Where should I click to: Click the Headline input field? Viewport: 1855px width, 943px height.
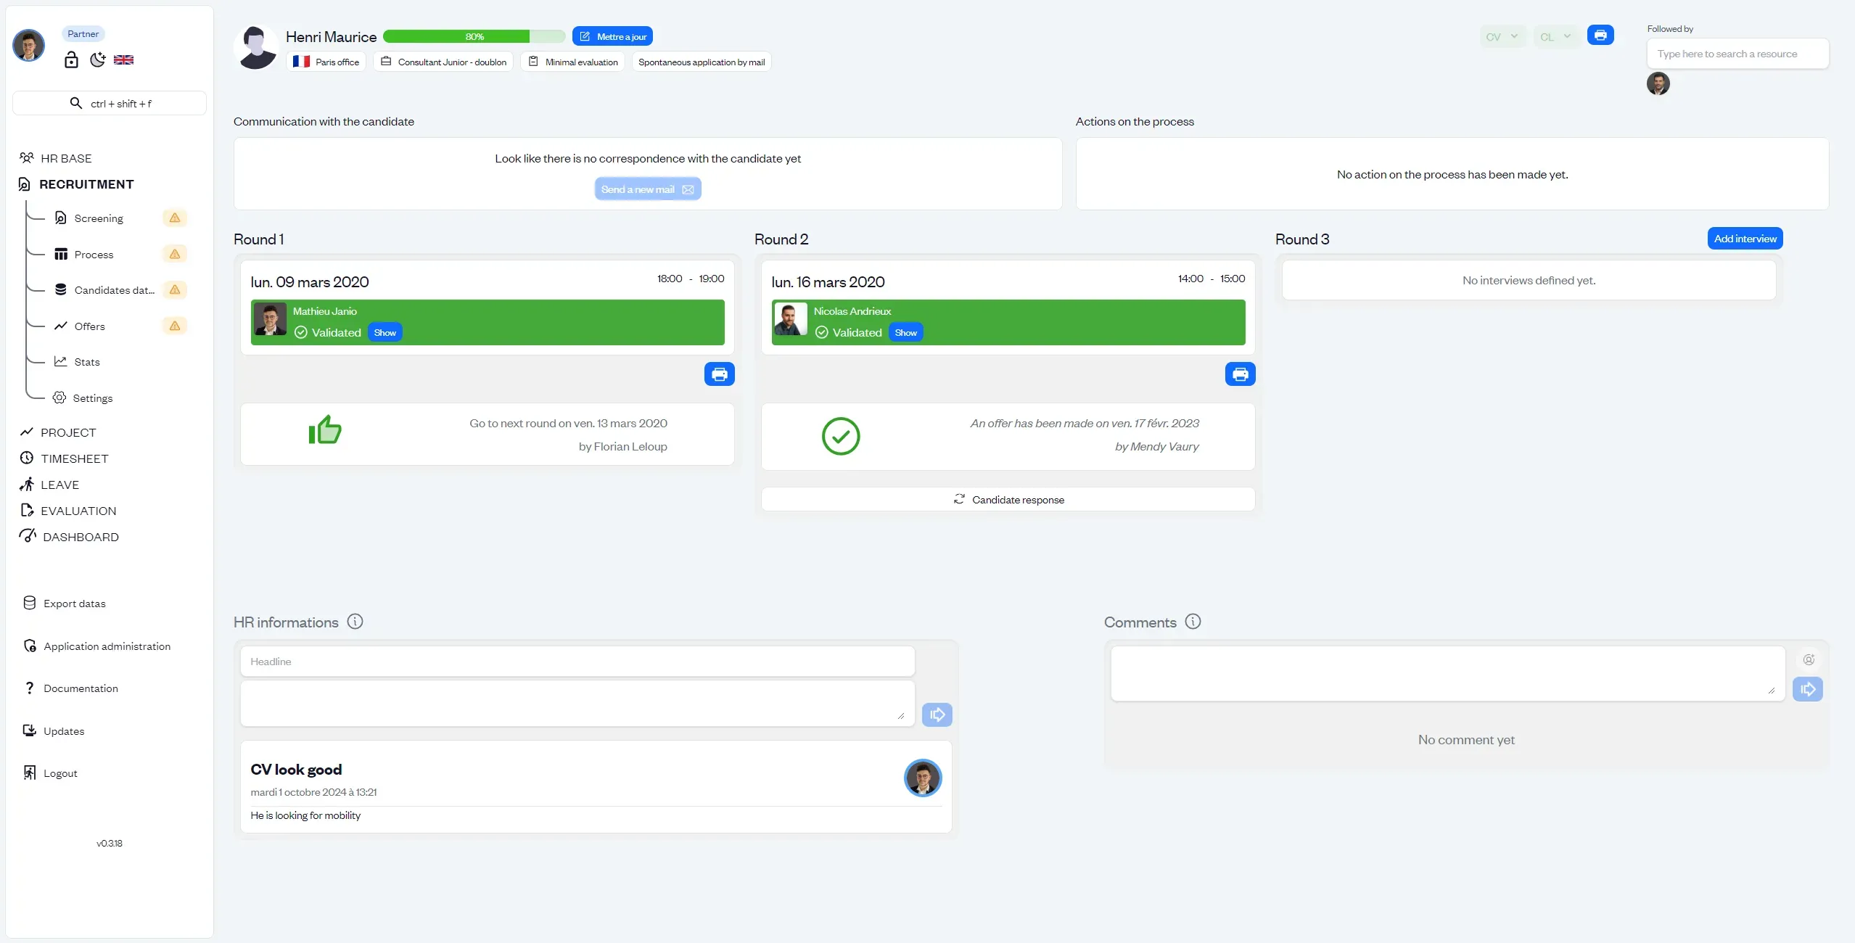(576, 660)
